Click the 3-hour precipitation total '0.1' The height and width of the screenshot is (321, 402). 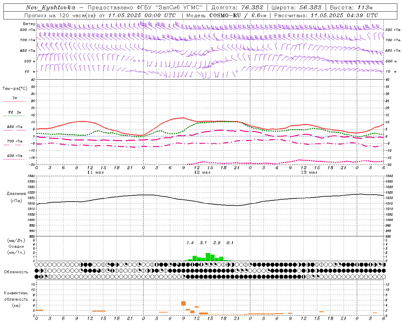(230, 243)
